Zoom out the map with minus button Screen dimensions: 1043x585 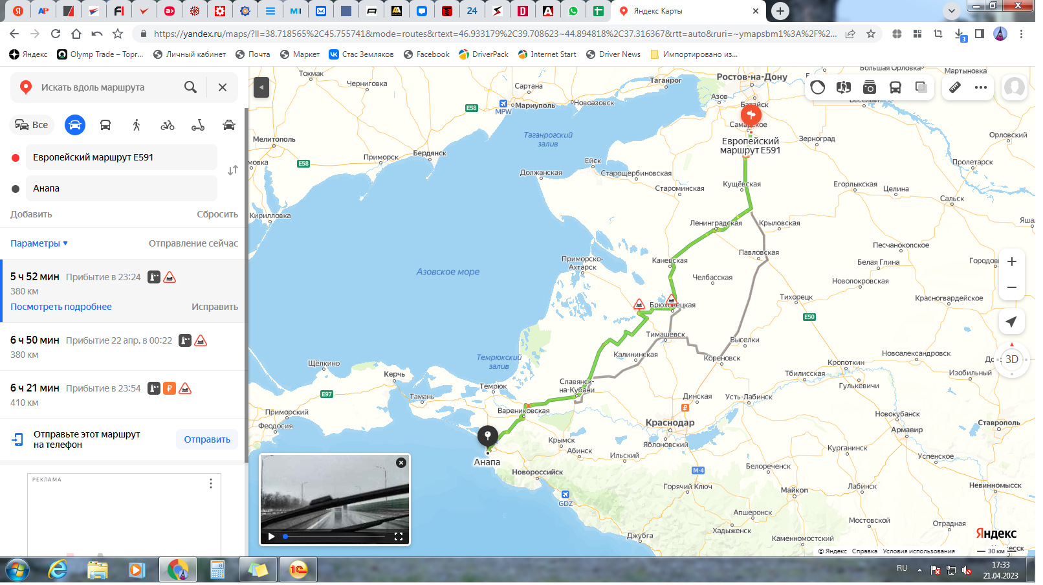(1012, 287)
